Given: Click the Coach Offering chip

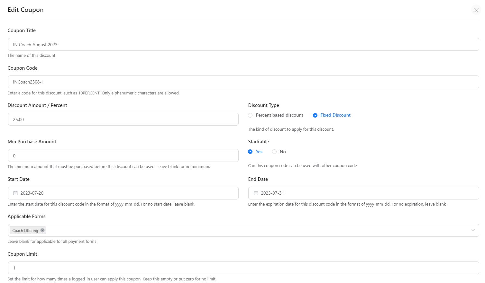Looking at the screenshot, I should (x=25, y=230).
